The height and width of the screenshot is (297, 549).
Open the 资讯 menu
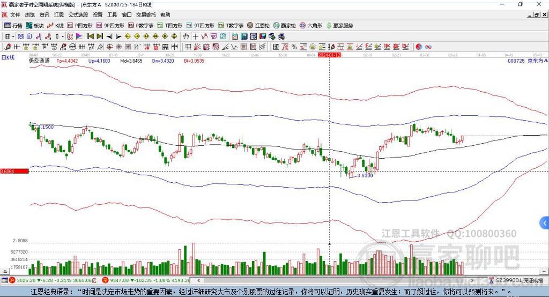click(x=44, y=14)
